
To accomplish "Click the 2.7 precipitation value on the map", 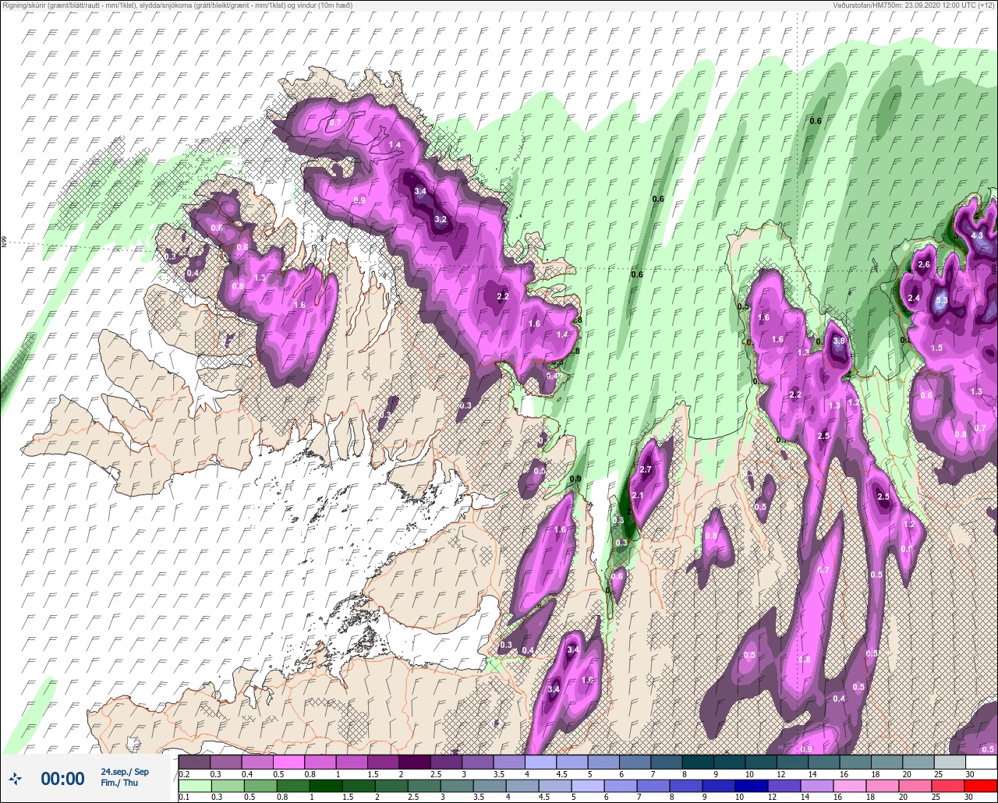I will click(x=645, y=469).
